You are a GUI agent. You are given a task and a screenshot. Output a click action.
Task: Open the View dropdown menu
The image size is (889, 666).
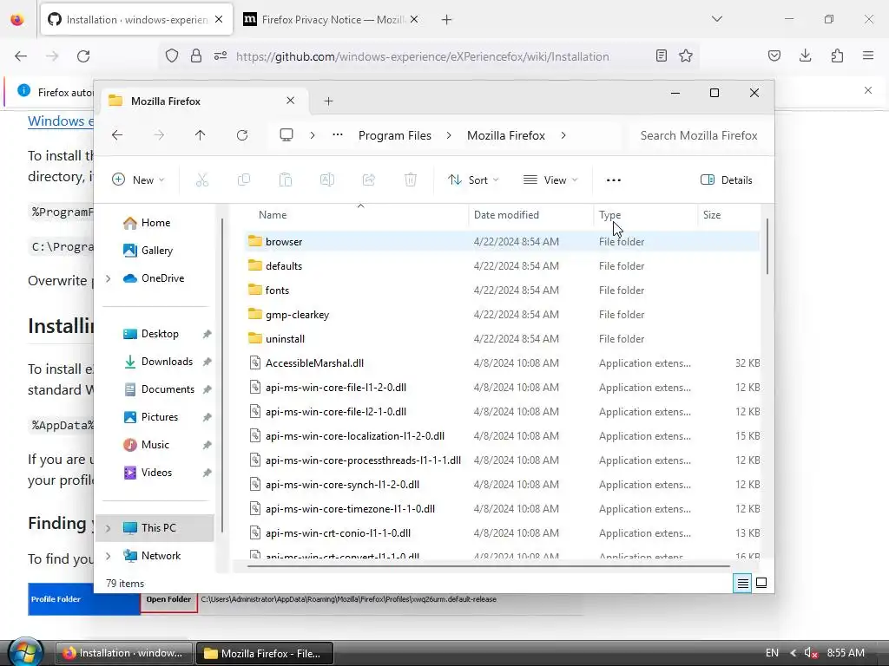pyautogui.click(x=550, y=180)
